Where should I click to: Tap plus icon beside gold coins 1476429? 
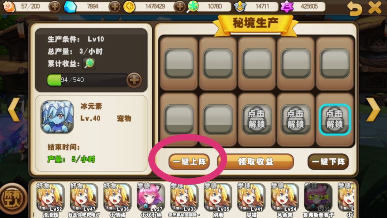pos(180,6)
